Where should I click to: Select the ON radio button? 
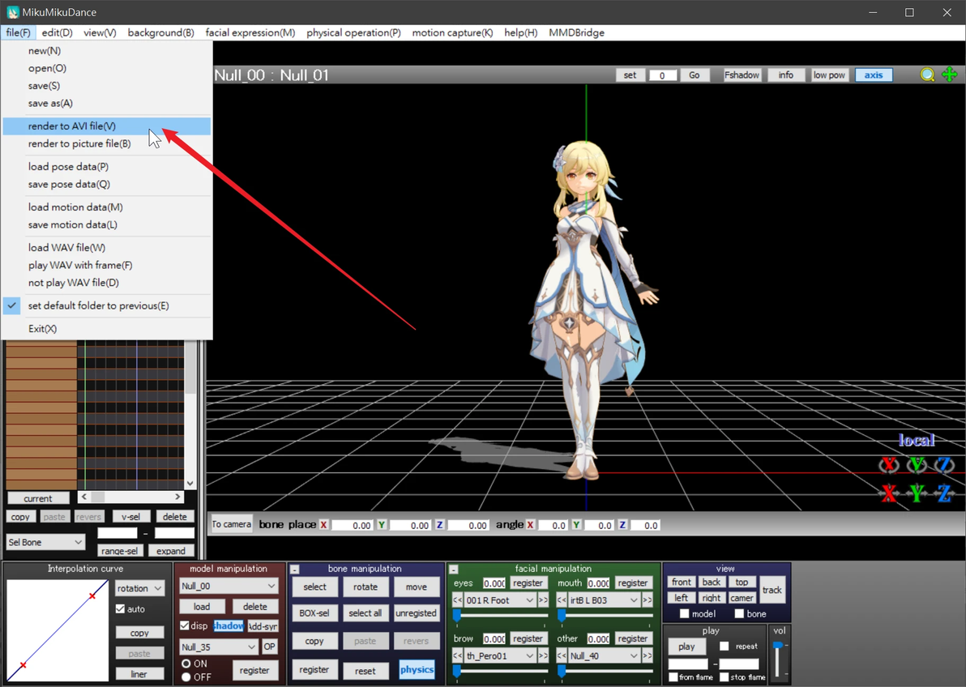pyautogui.click(x=186, y=664)
